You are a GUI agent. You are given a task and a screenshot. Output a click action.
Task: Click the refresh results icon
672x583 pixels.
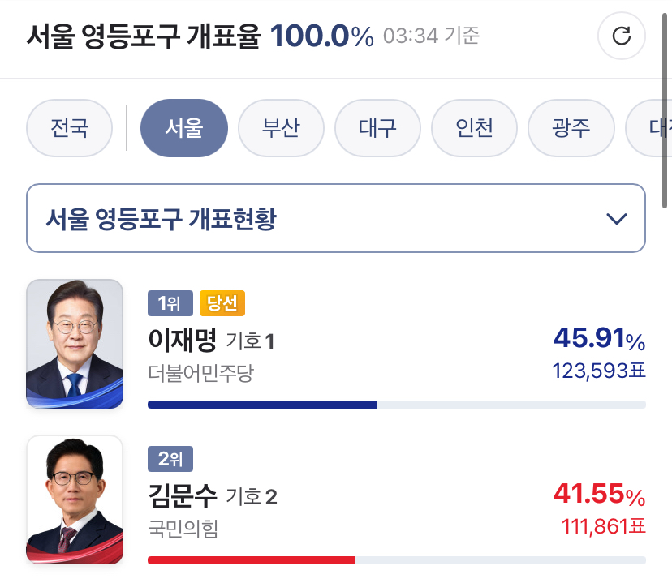pyautogui.click(x=621, y=36)
